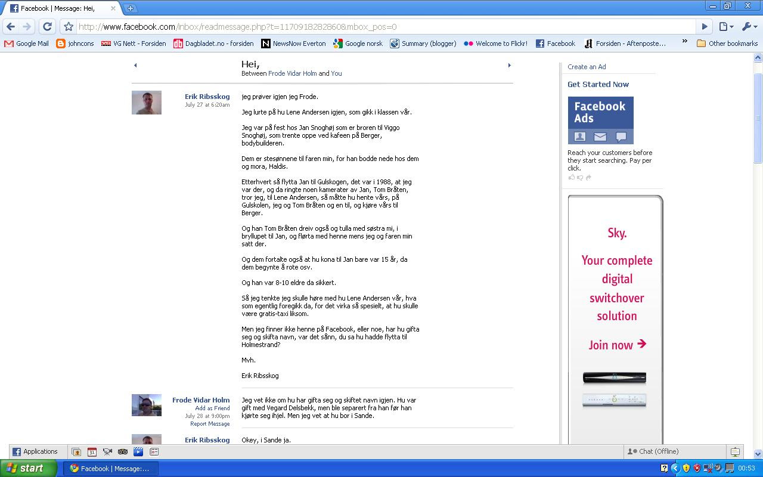Screen dimensions: 763x477
Task: Bookmark this page with star icon
Action: point(68,26)
